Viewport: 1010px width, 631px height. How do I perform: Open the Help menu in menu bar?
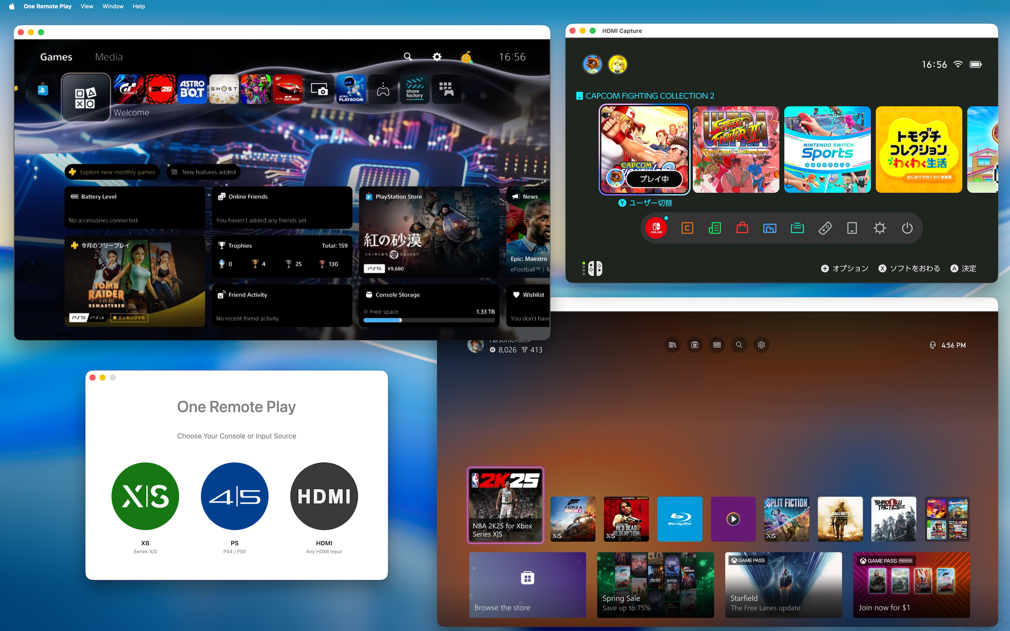pyautogui.click(x=138, y=6)
